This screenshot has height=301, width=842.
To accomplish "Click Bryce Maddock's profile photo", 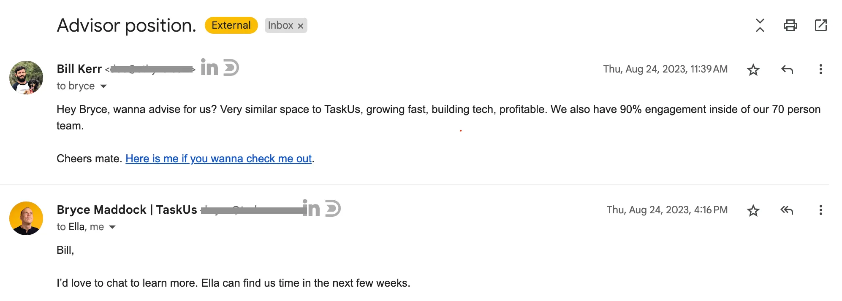I will pos(26,218).
